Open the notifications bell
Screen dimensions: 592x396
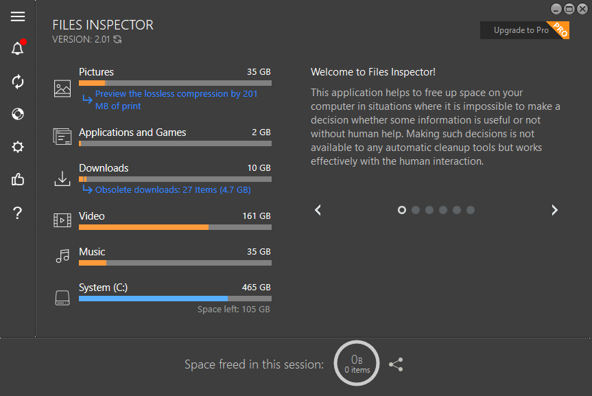[18, 49]
